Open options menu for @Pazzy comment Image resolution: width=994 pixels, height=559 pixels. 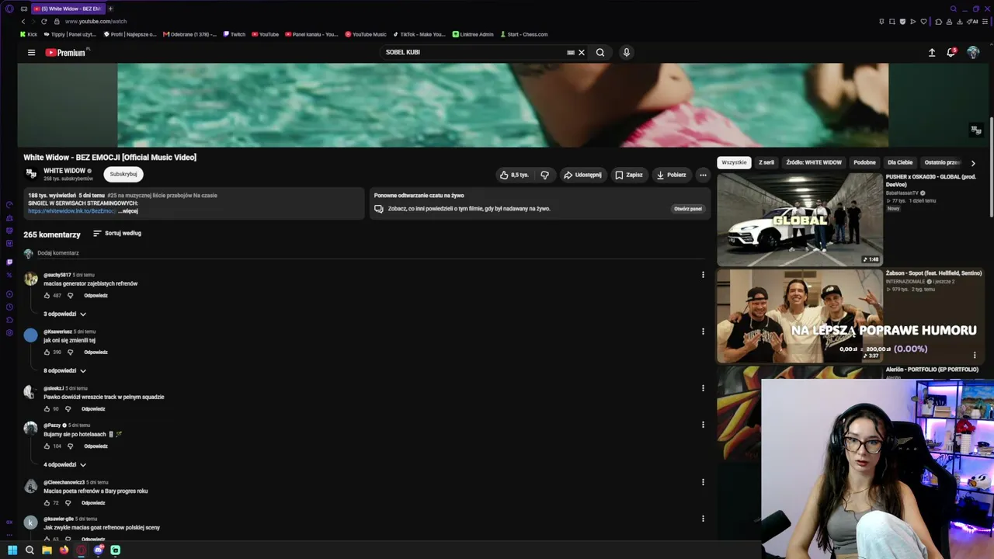(703, 425)
